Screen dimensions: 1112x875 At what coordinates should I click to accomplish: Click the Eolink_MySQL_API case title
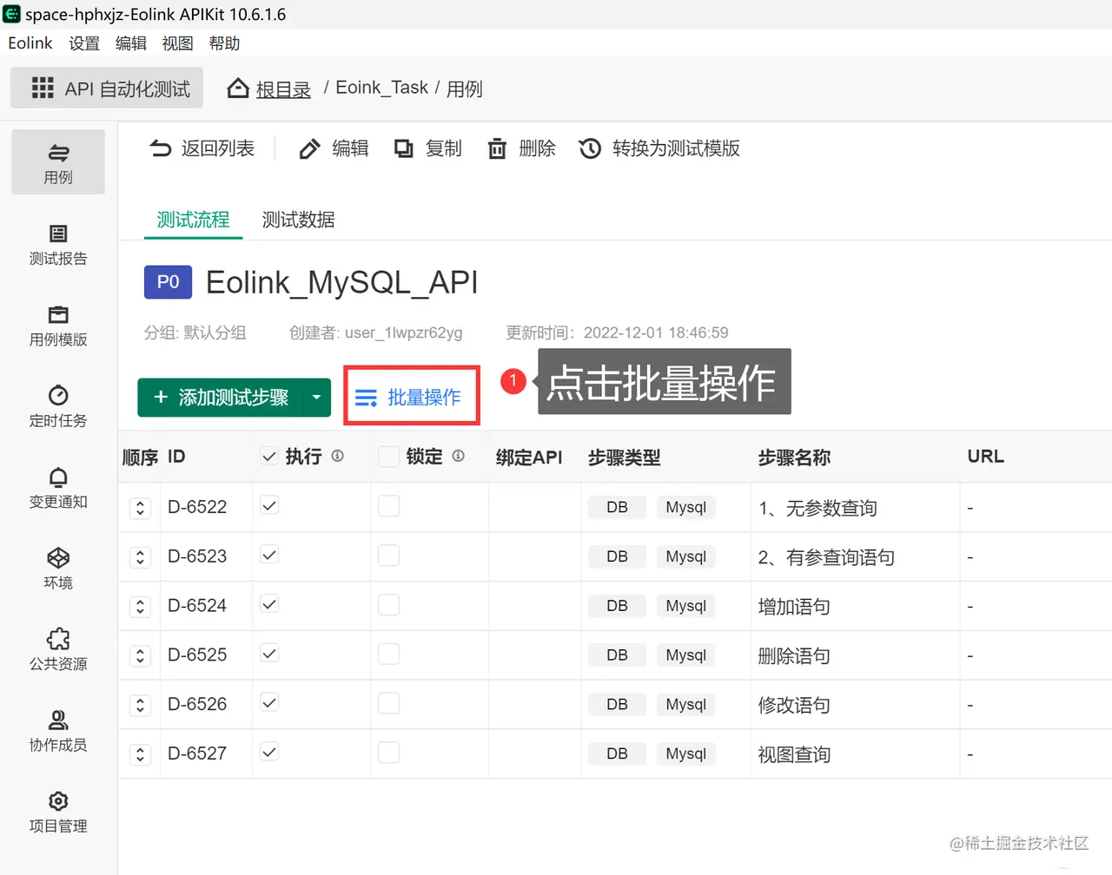point(341,283)
